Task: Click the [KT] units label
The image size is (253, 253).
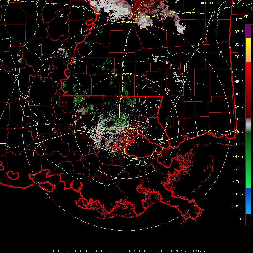Action: [x=240, y=19]
